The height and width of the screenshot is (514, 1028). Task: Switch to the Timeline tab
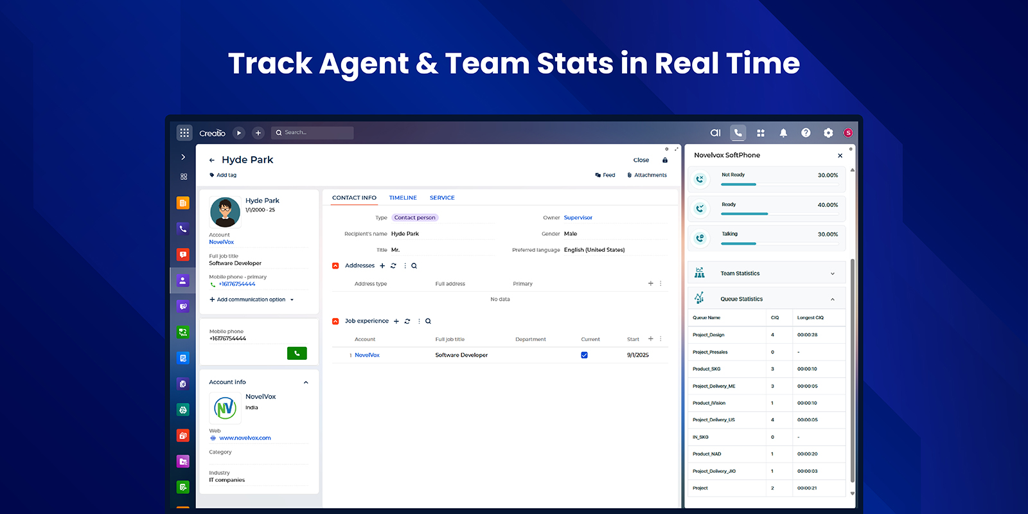click(403, 198)
